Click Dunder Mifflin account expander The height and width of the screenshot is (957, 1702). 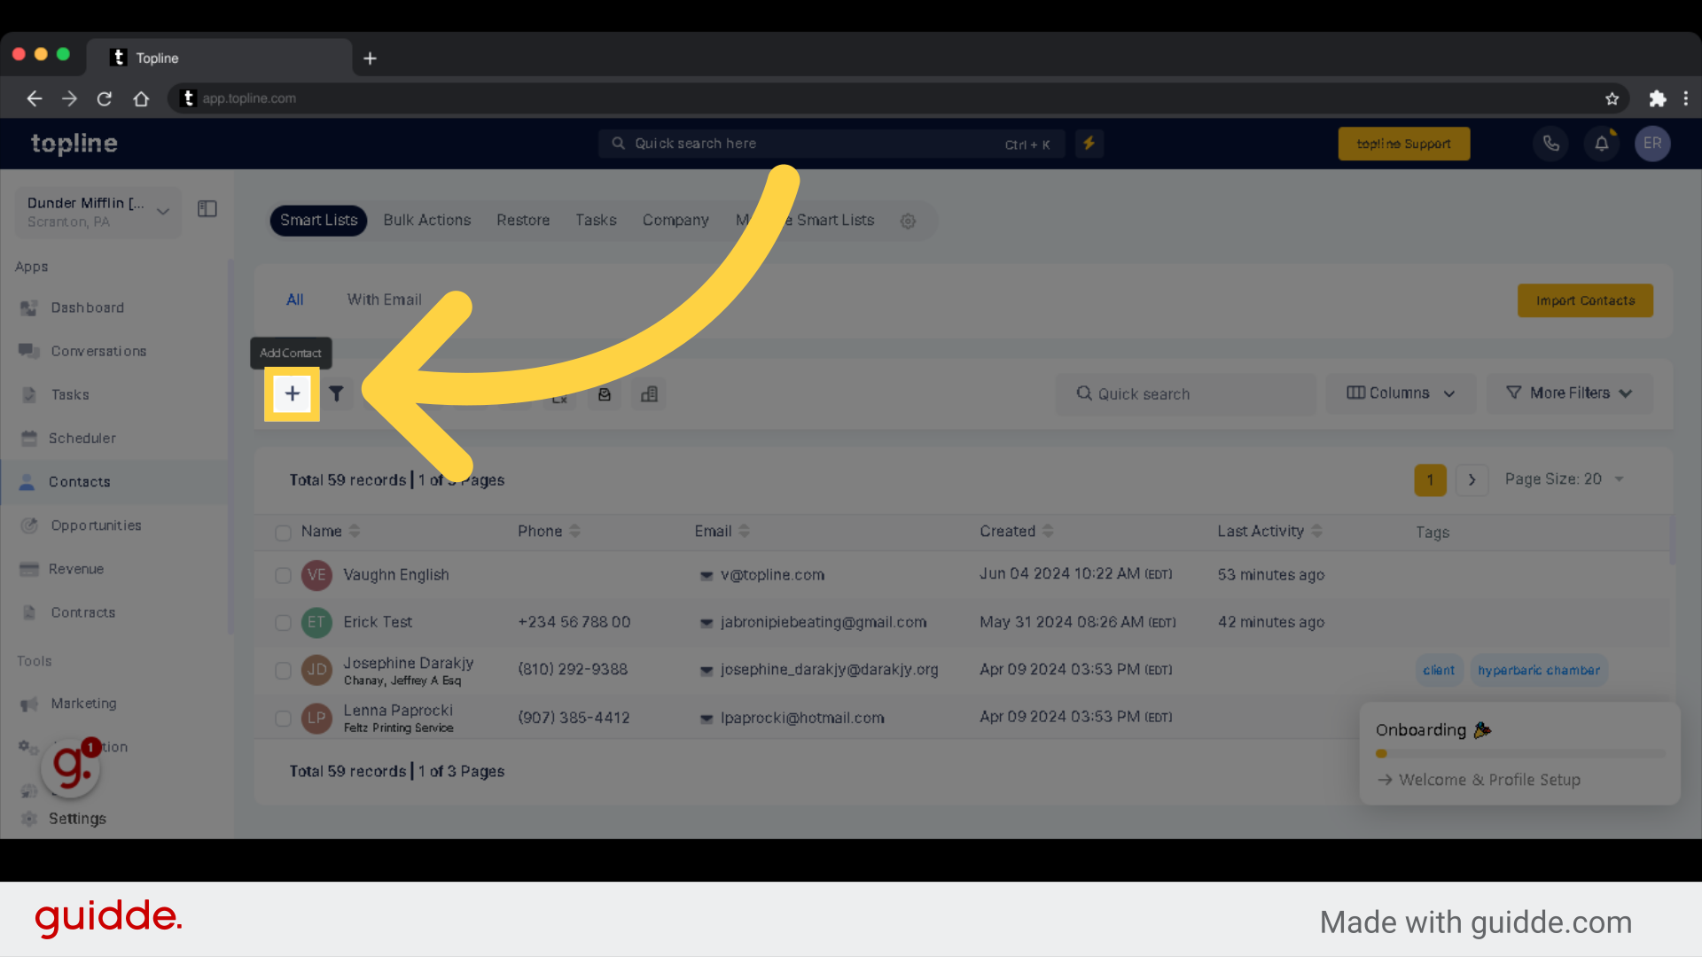(162, 212)
